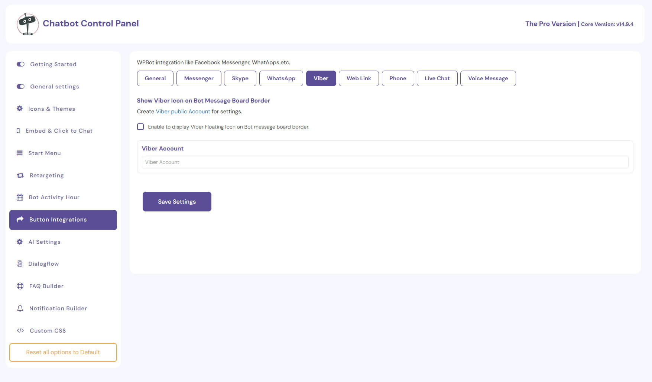Image resolution: width=652 pixels, height=382 pixels.
Task: Click the Getting Started toggle icon
Action: pyautogui.click(x=20, y=64)
